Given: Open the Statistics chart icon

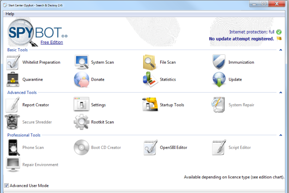Looking at the screenshot, I should tap(150, 79).
